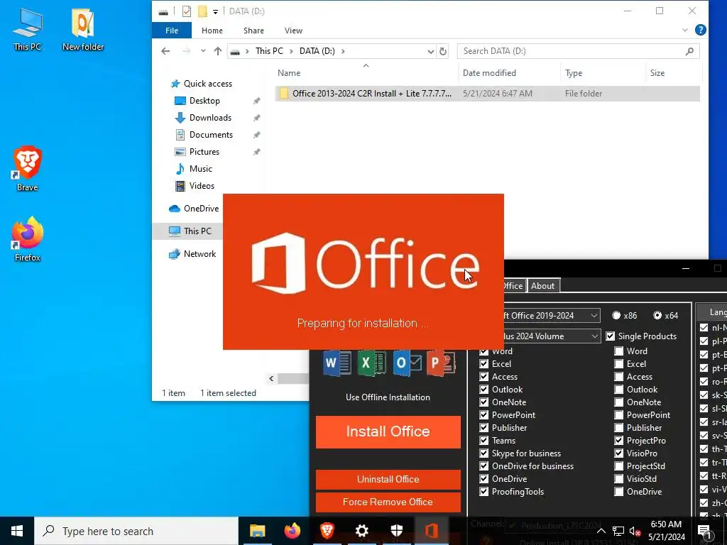Select the x86 architecture option
This screenshot has height=545, width=727.
616,315
